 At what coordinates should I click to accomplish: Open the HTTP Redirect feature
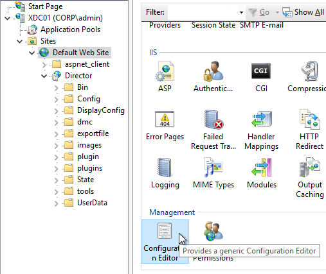(310, 119)
